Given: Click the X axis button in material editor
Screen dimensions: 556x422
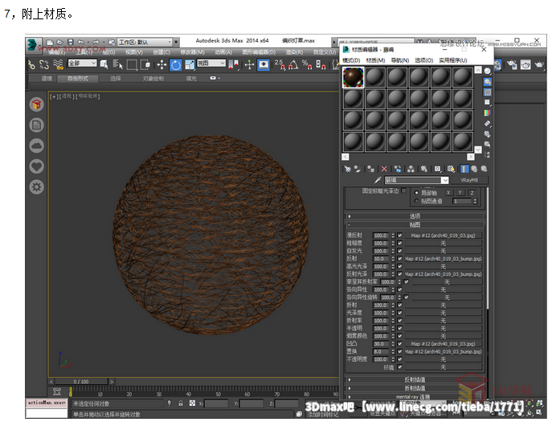Looking at the screenshot, I should (x=448, y=193).
